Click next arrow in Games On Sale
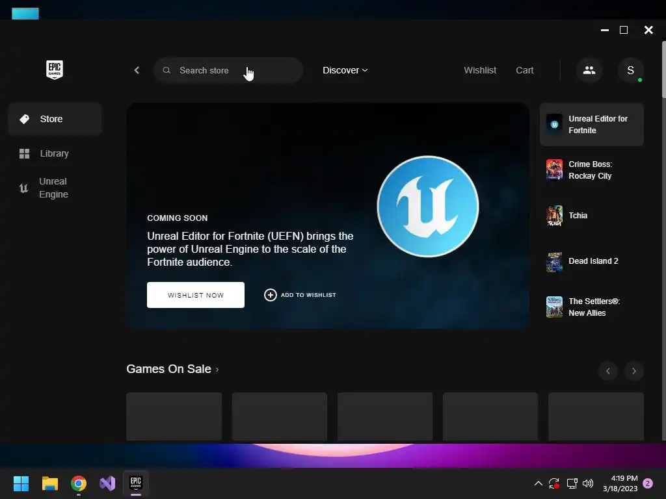 click(x=633, y=371)
